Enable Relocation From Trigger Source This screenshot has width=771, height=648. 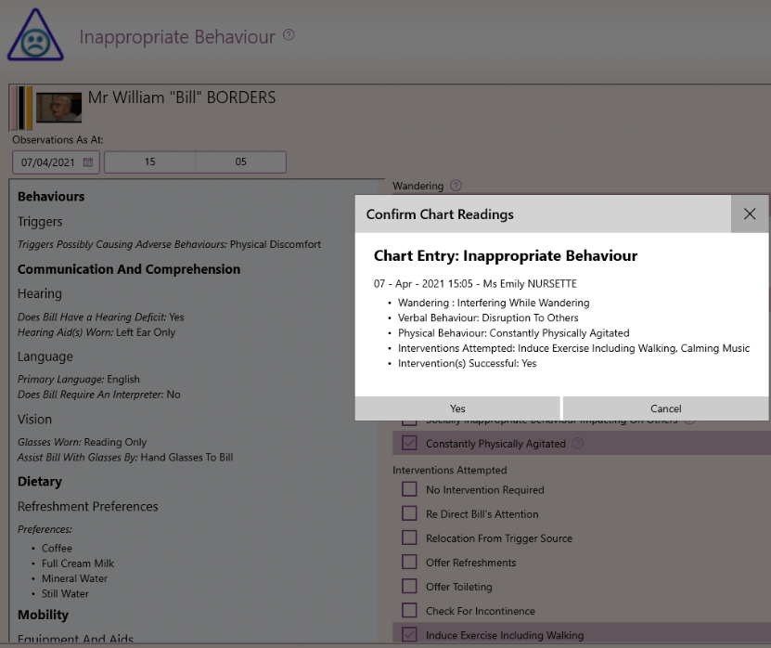(x=409, y=538)
